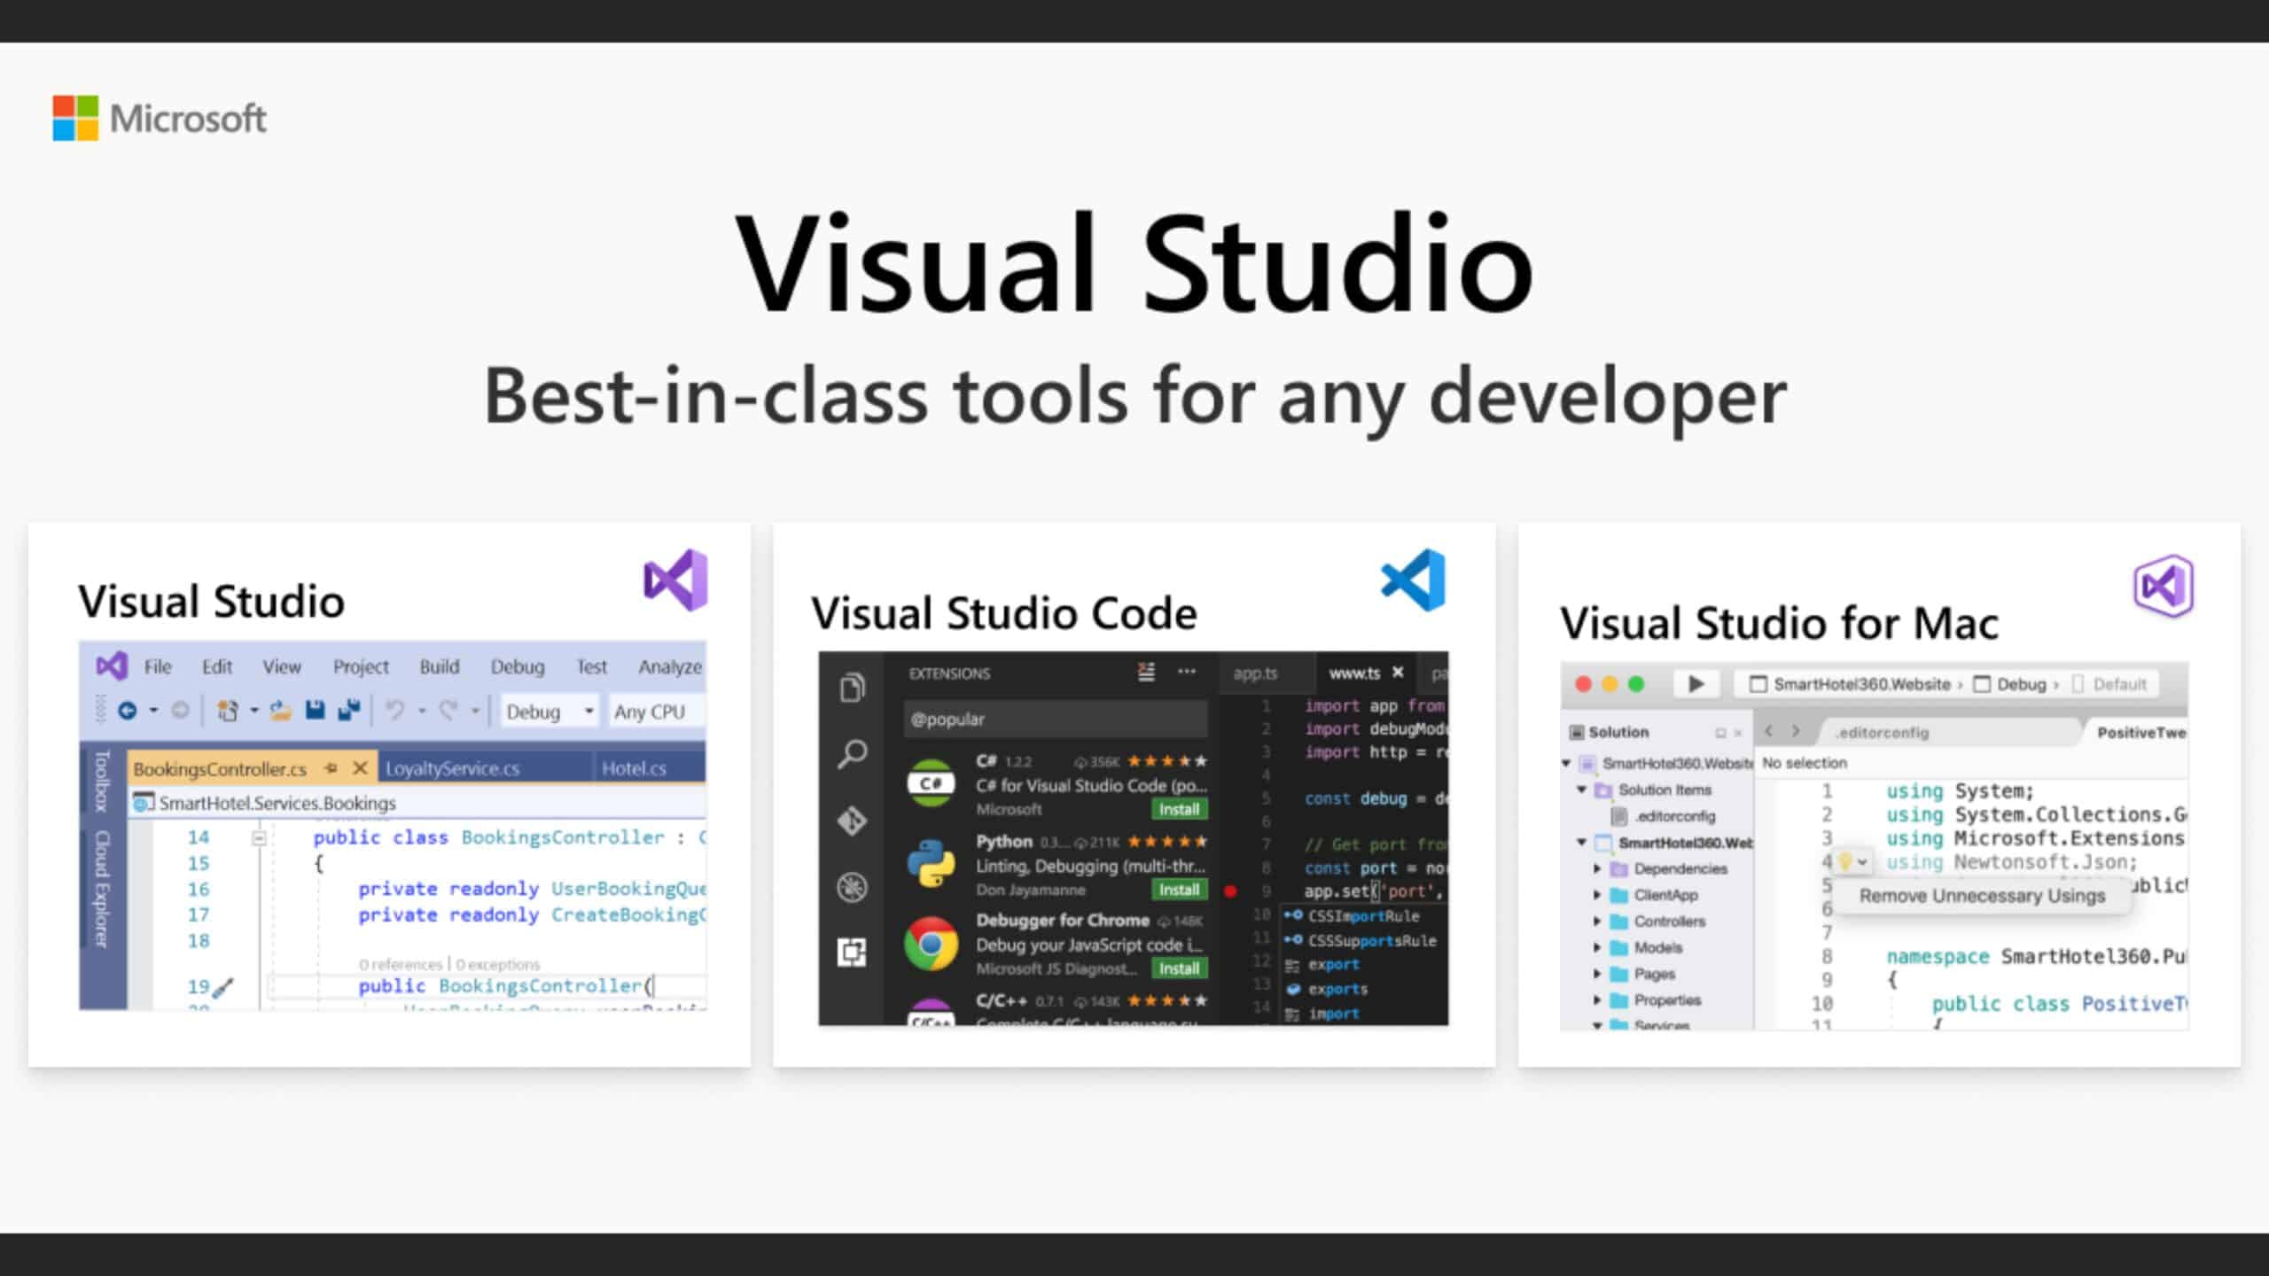Screen dimensions: 2269x1276
Task: Click the Run play button in Visual Studio for Mac
Action: 1696,684
